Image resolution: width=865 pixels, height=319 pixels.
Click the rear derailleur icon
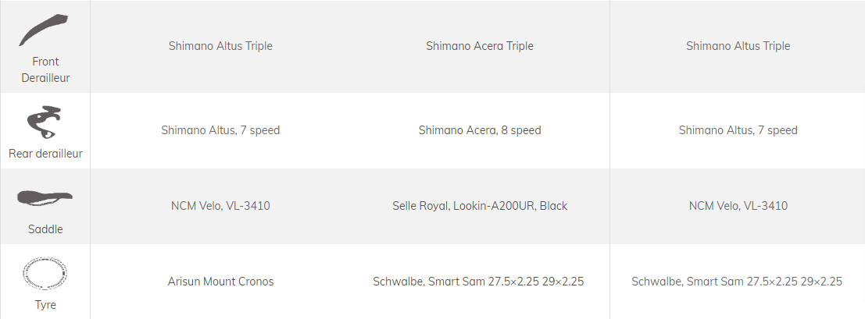click(x=44, y=122)
